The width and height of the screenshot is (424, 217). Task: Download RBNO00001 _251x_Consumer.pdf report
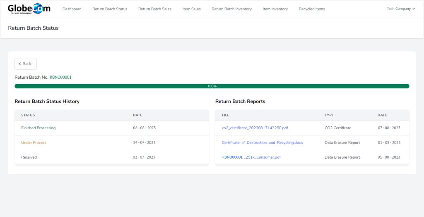coord(251,157)
